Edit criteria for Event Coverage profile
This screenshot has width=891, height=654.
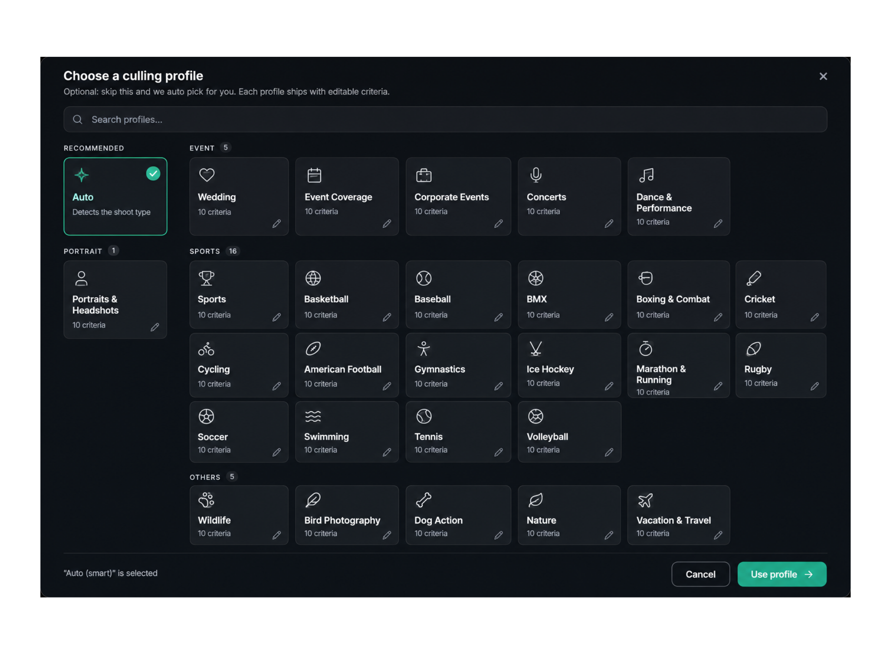tap(387, 223)
